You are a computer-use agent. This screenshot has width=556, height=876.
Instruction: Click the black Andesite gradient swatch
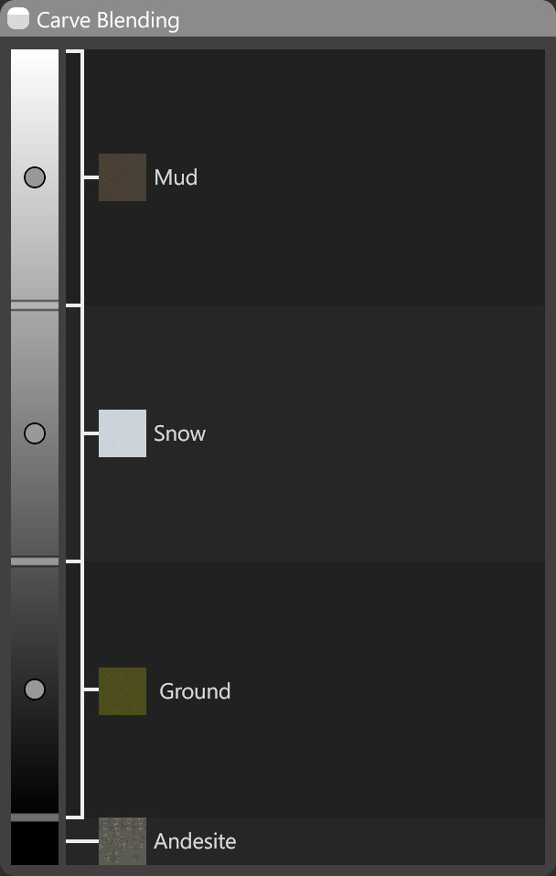[x=35, y=842]
